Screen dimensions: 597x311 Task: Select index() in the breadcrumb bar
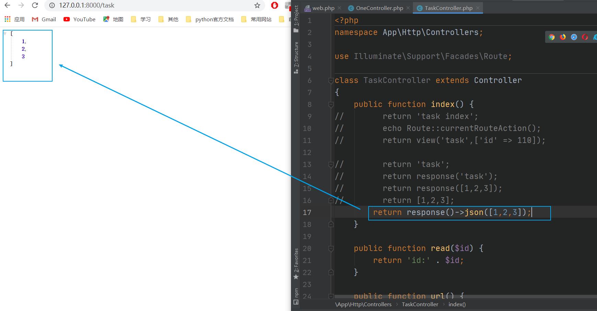[457, 304]
